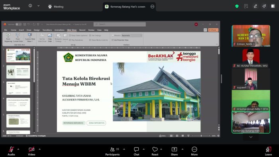Open the Insert ribbon tab
This screenshot has width=279, height=157.
click(22, 30)
